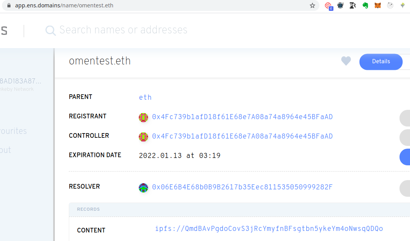Open the registrant address link
The width and height of the screenshot is (410, 241).
click(x=242, y=117)
